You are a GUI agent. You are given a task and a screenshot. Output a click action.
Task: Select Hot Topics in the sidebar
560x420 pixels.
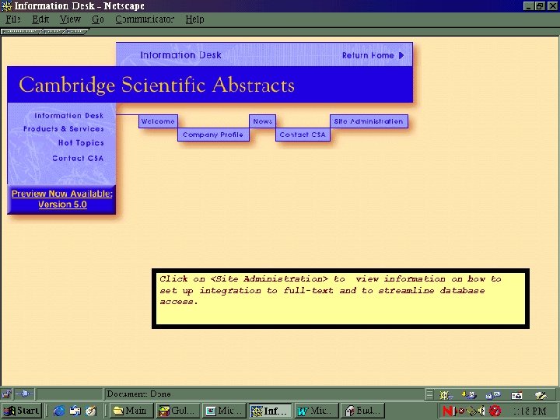click(81, 143)
